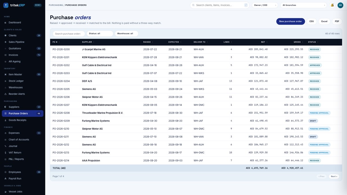Sort table by PO # column

tap(56, 42)
